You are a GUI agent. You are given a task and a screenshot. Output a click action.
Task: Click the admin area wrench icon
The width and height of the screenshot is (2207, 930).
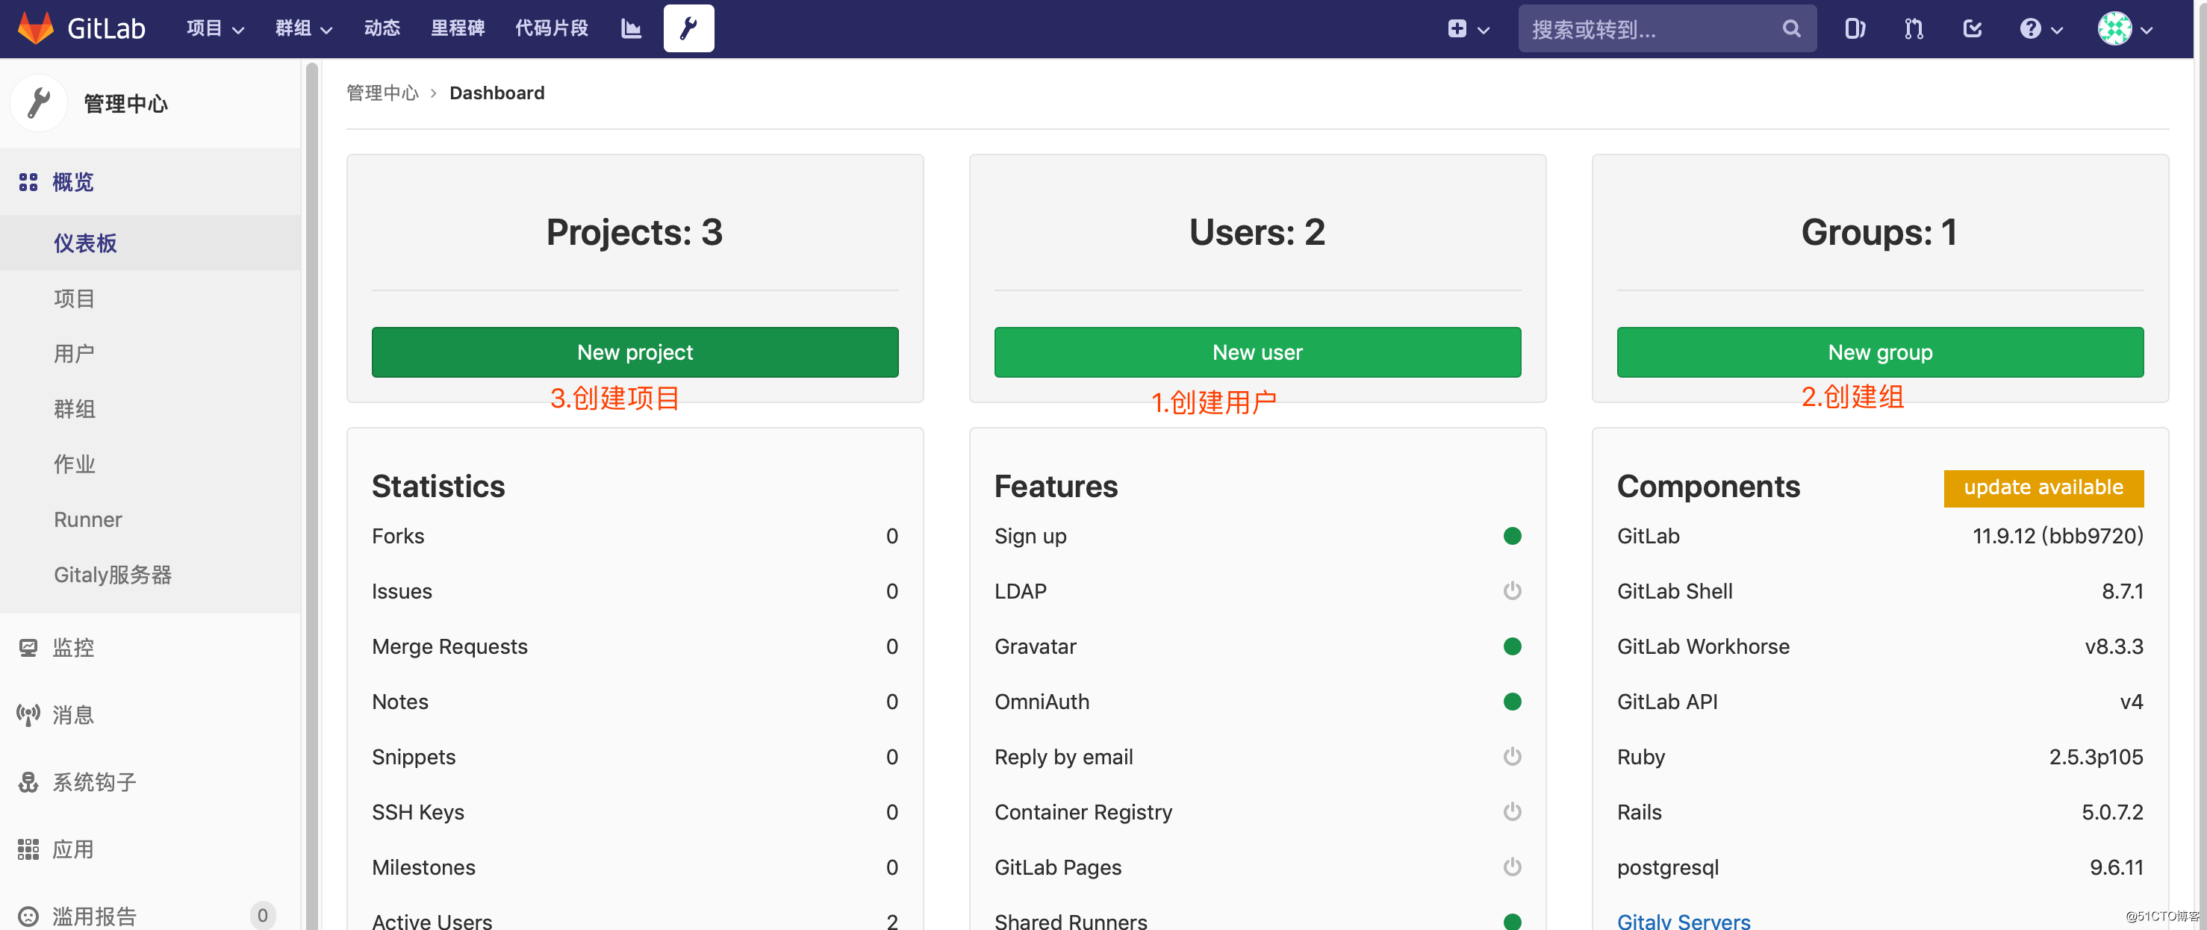coord(688,28)
